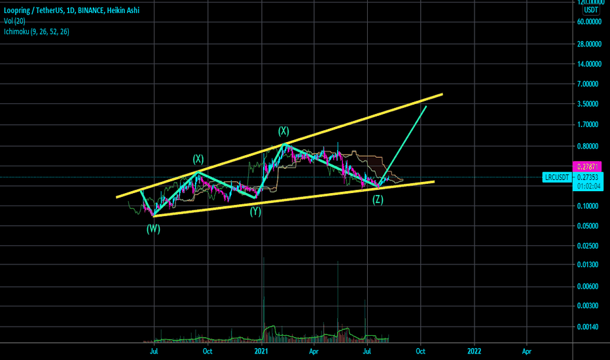
Task: Click the 0.80000 price axis level
Action: point(589,147)
